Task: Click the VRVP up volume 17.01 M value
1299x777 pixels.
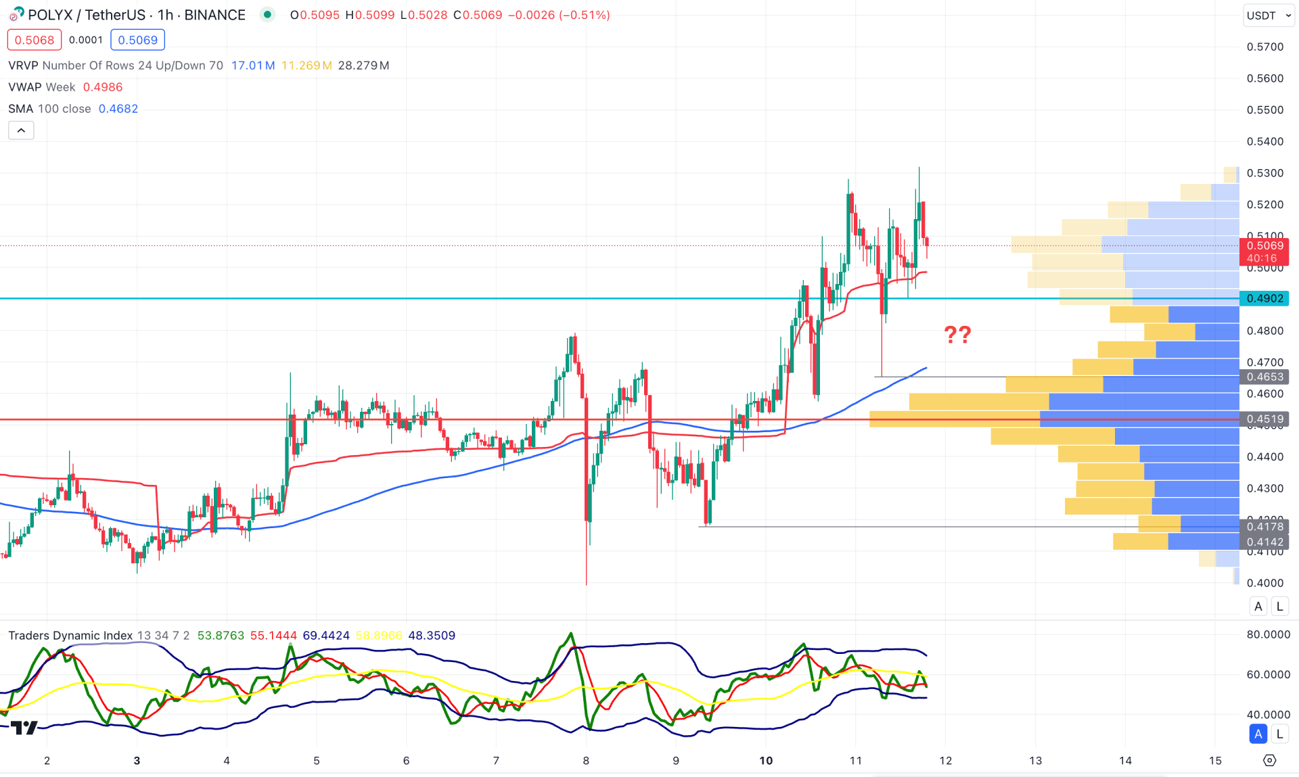Action: pos(253,66)
